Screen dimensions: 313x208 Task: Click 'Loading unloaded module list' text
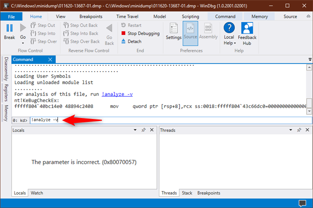tap(54, 82)
